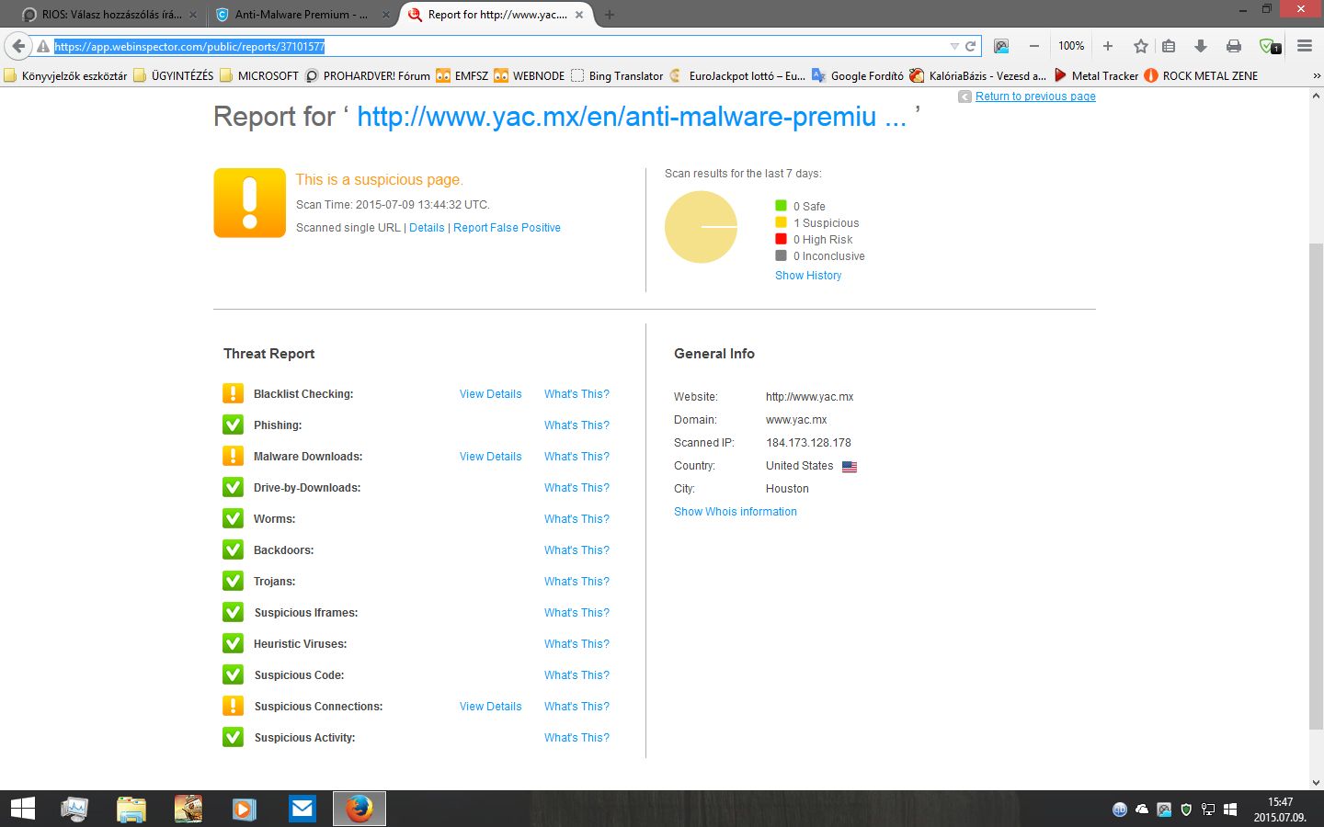Screen dimensions: 1324x827
Task: Click Malware Downloads warning status icon
Action: 234,456
